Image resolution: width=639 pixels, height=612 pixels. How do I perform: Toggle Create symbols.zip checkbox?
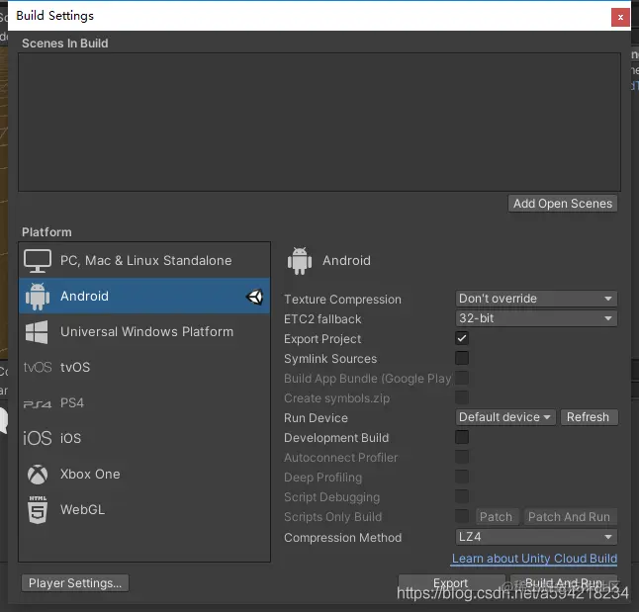click(x=462, y=397)
